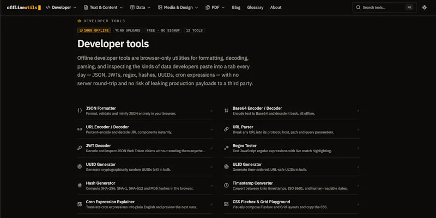Viewport: 436px width, 218px height.
Task: Open the Hash Generator tool
Action: click(x=145, y=185)
